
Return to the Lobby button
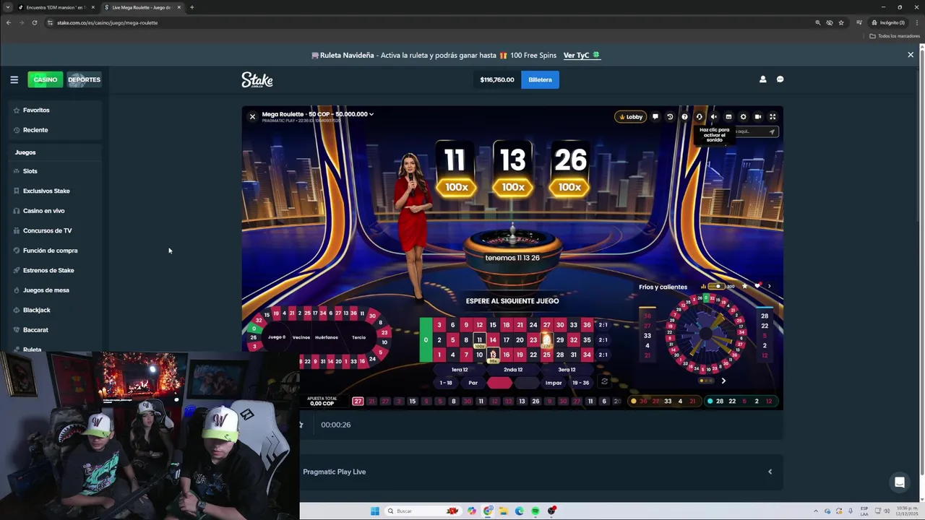[x=631, y=116]
